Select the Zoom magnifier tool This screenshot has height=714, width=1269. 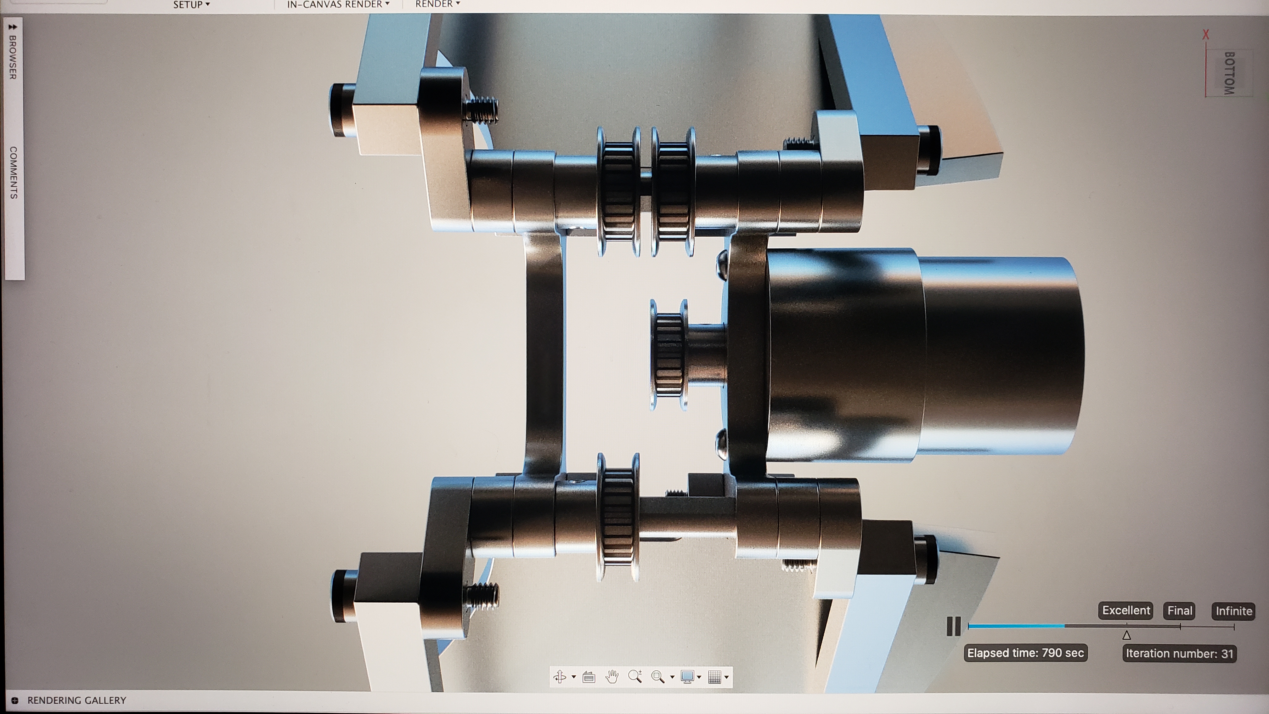(x=635, y=676)
